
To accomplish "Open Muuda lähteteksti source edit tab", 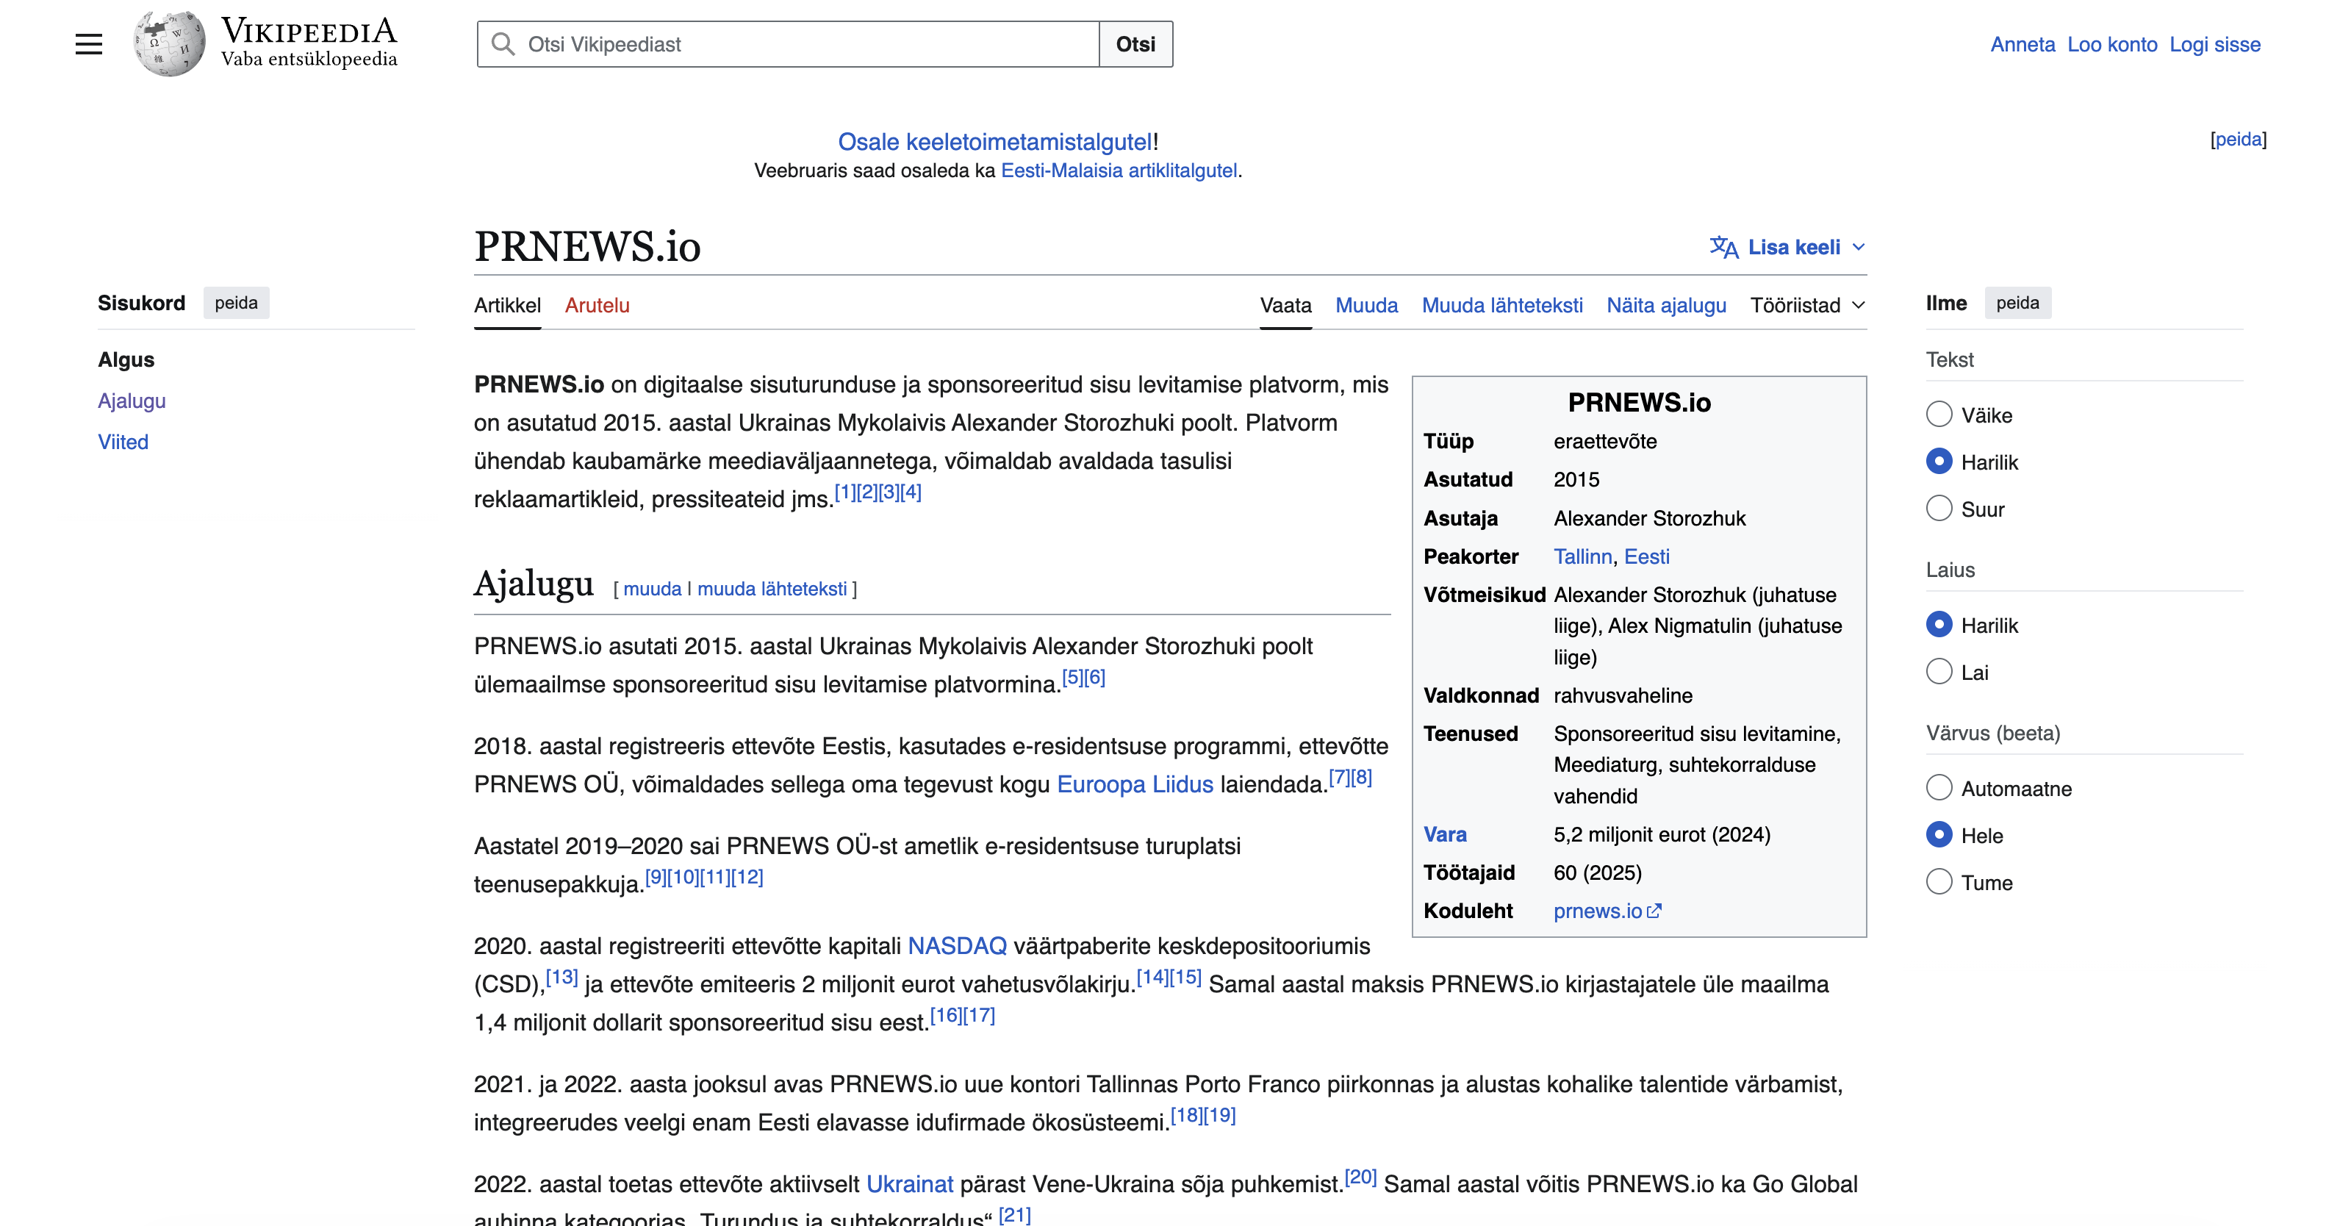I will point(1501,305).
